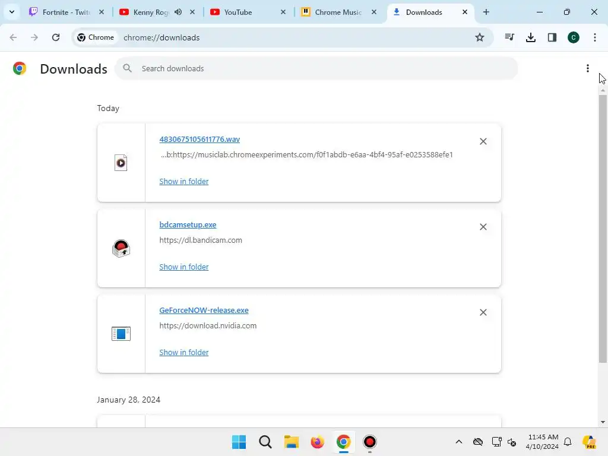Close the Kenny Rogers tab
Screen dimensions: 608x456
[x=192, y=12]
